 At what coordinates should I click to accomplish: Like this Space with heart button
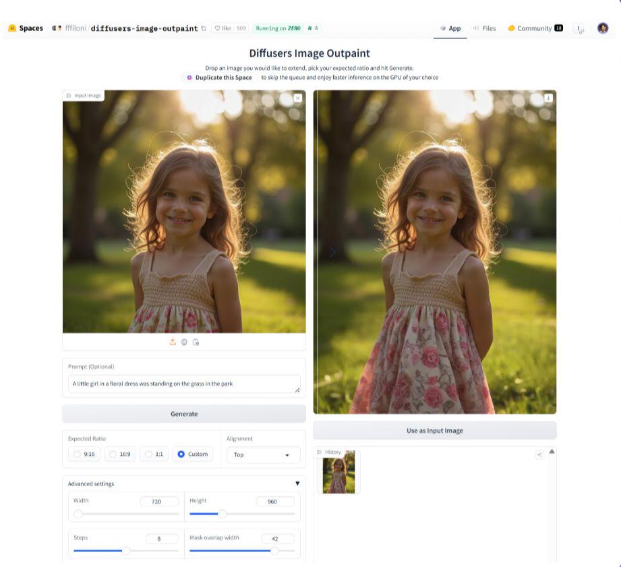(x=223, y=28)
